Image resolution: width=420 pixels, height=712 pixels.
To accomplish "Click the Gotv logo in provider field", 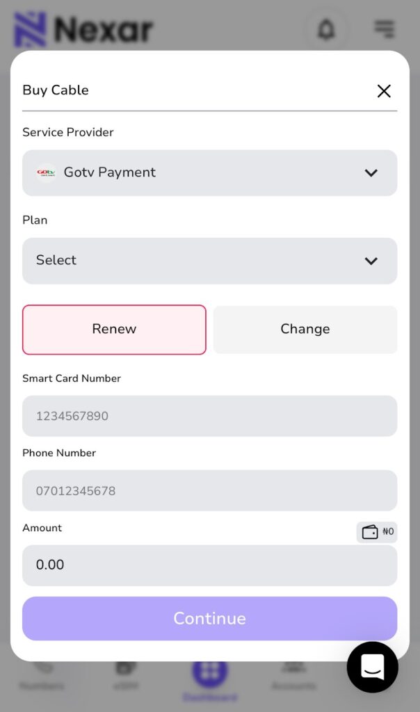I will pyautogui.click(x=46, y=172).
